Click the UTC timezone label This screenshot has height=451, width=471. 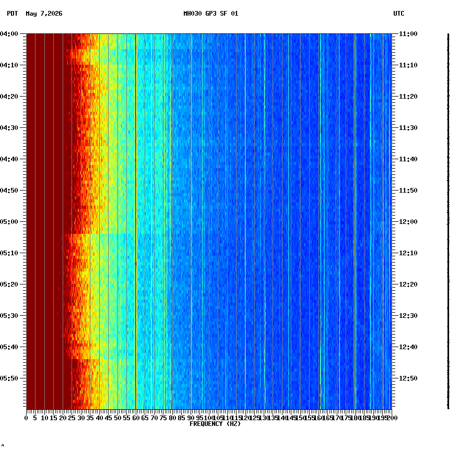399,14
